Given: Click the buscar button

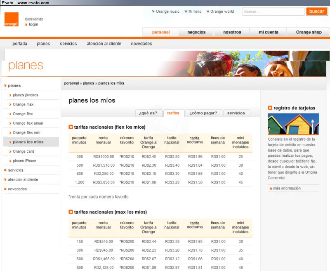Looking at the screenshot, I should (x=317, y=12).
